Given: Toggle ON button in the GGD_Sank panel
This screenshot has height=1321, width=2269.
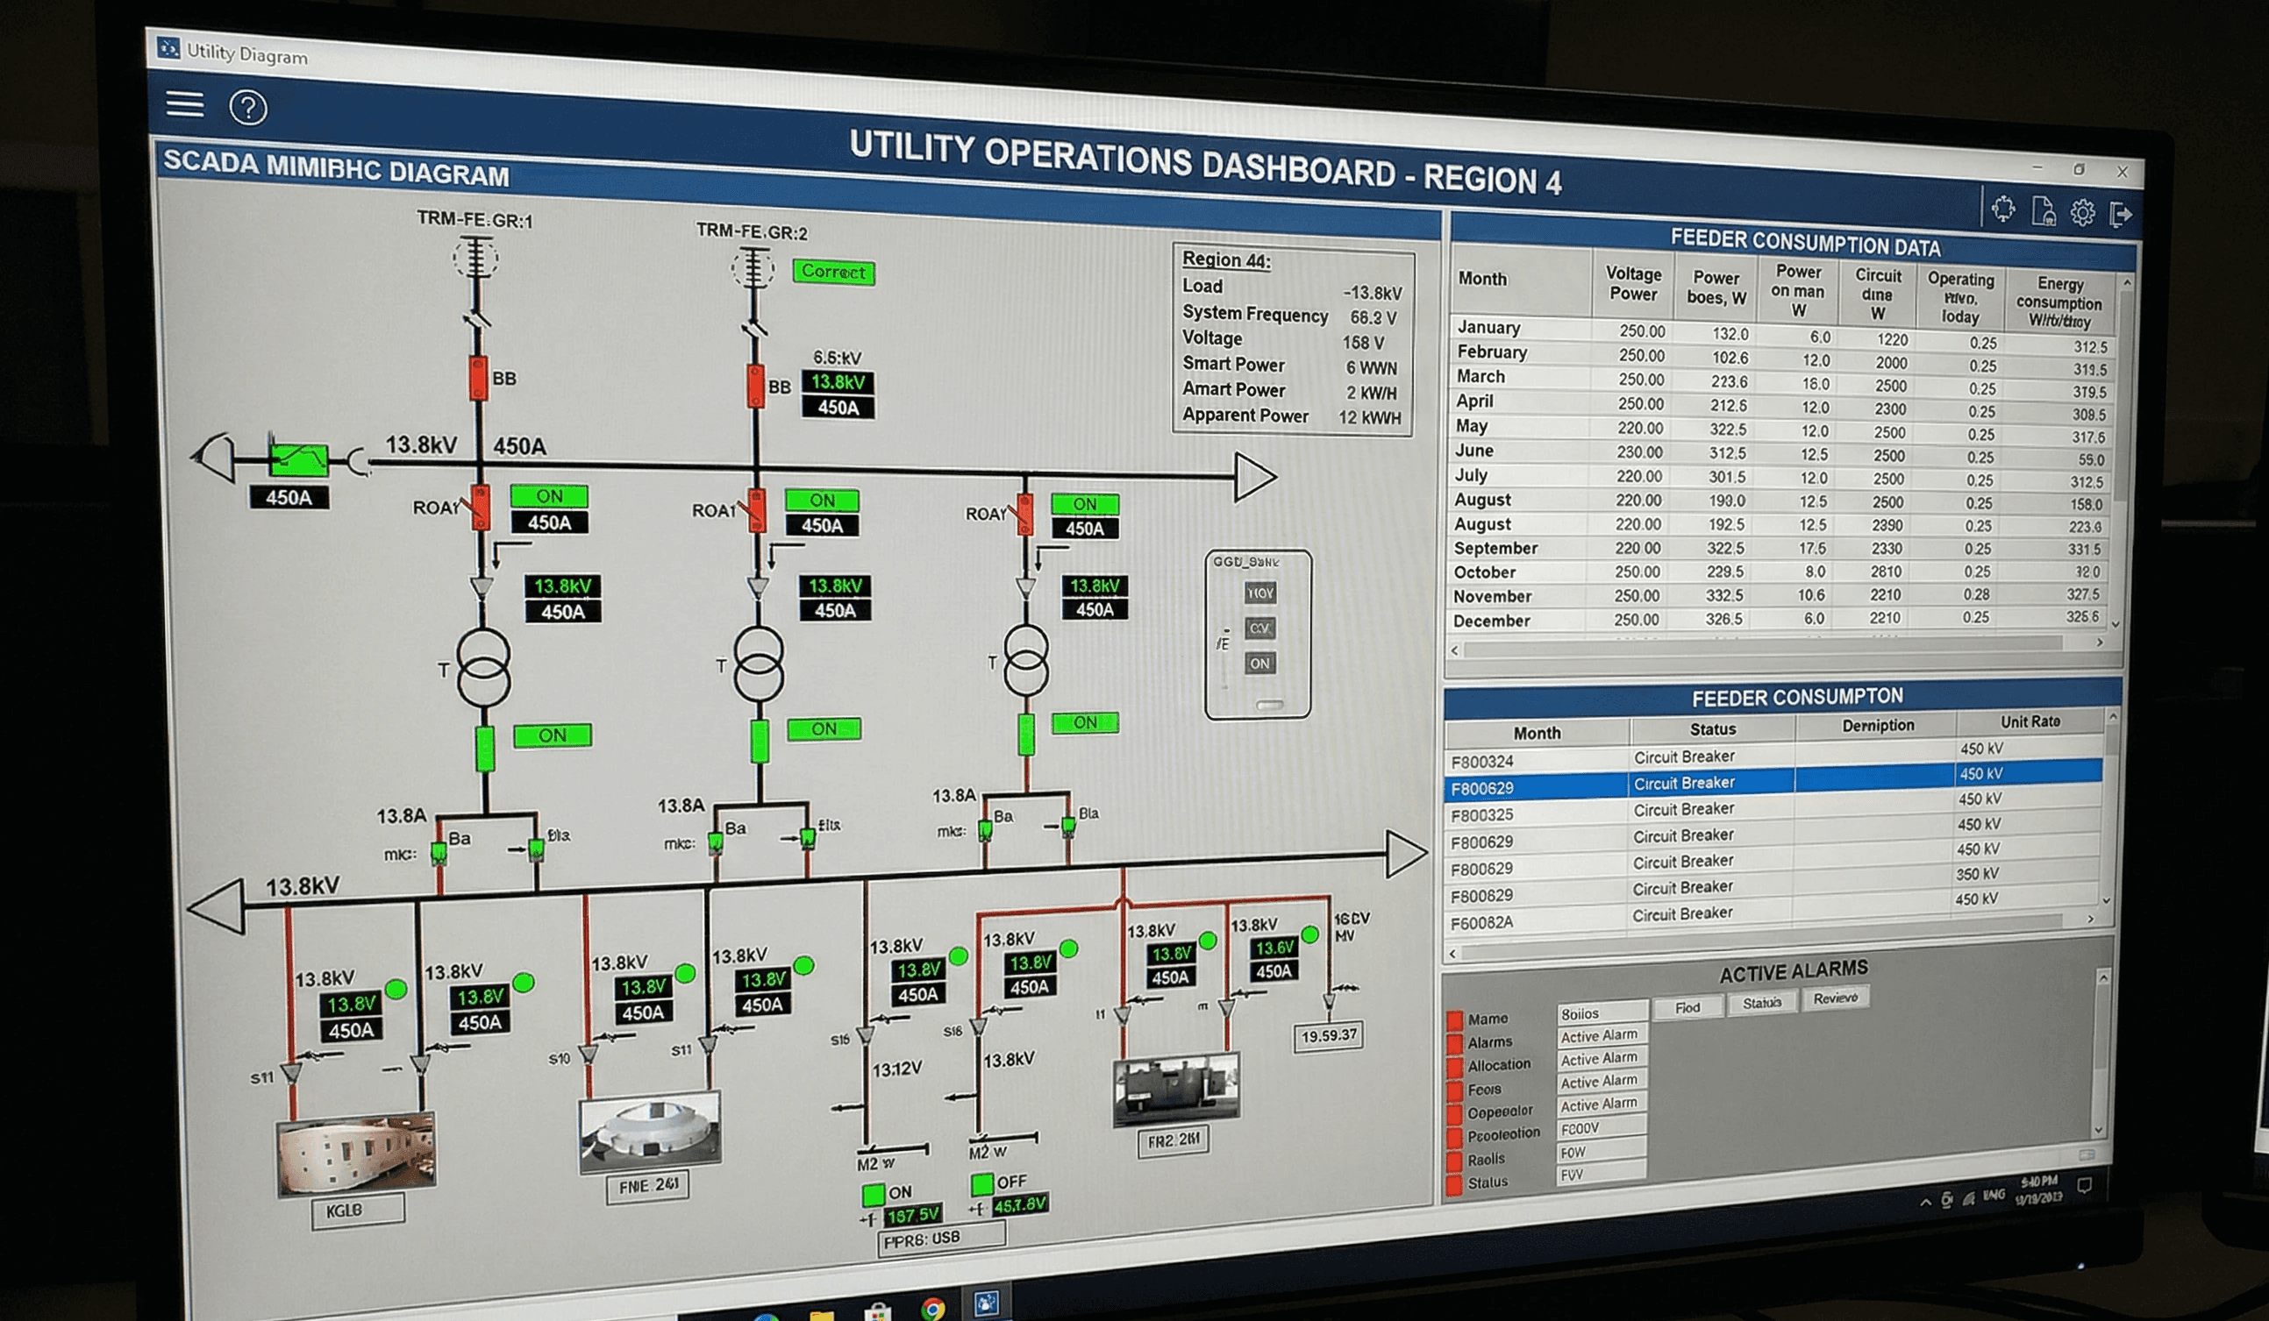Looking at the screenshot, I should 1259,664.
